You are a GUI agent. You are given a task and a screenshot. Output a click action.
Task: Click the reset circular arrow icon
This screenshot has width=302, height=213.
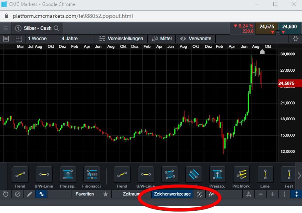point(6,194)
